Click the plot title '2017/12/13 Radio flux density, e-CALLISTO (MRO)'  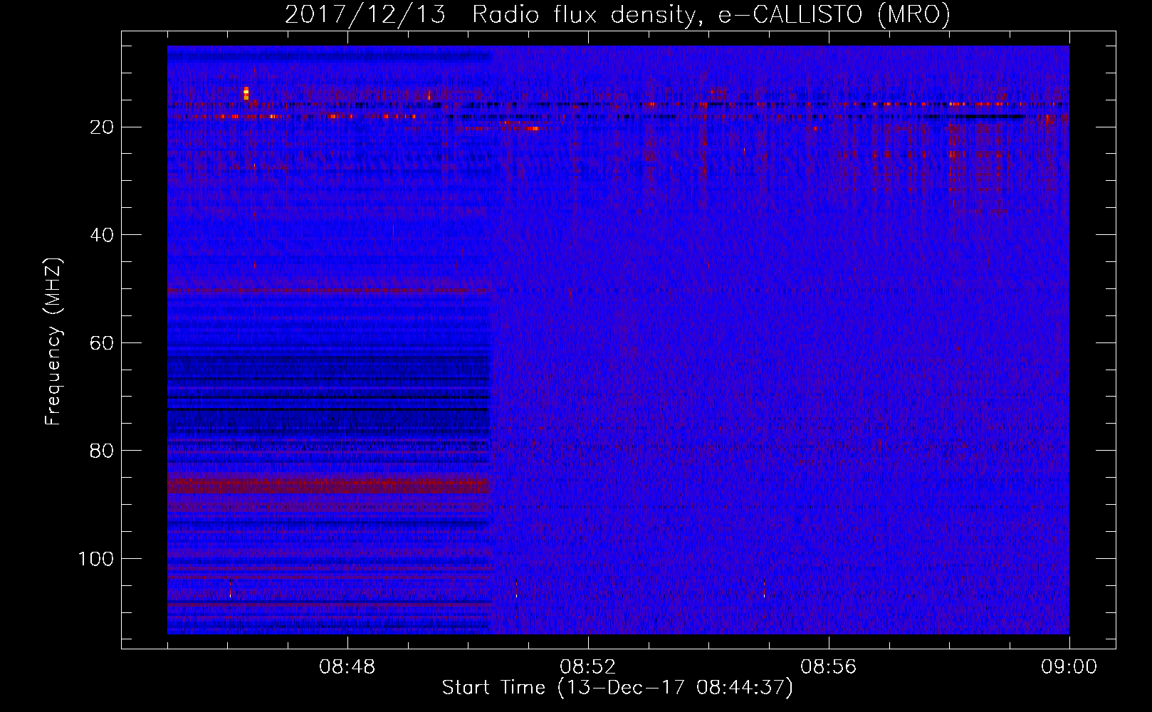(x=617, y=14)
